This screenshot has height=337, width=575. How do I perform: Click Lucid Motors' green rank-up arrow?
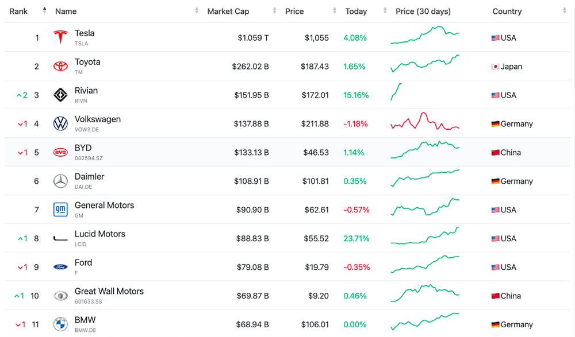click(x=20, y=238)
